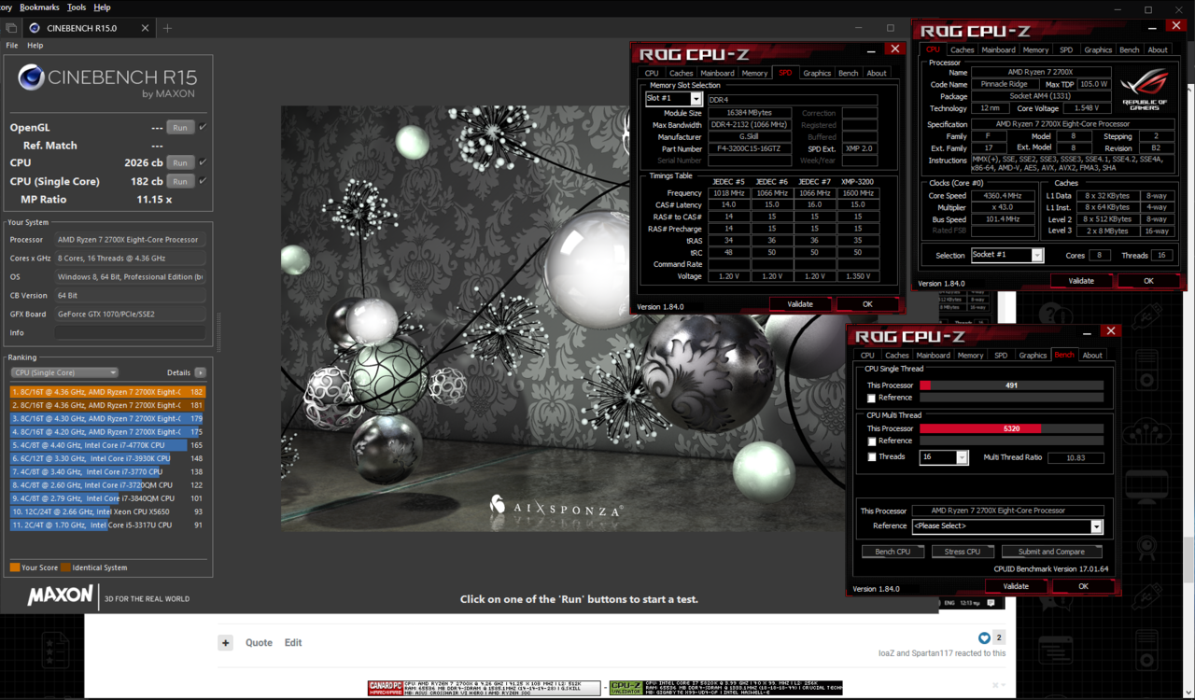The image size is (1195, 700).
Task: Click the Bench CPU button
Action: click(x=893, y=552)
